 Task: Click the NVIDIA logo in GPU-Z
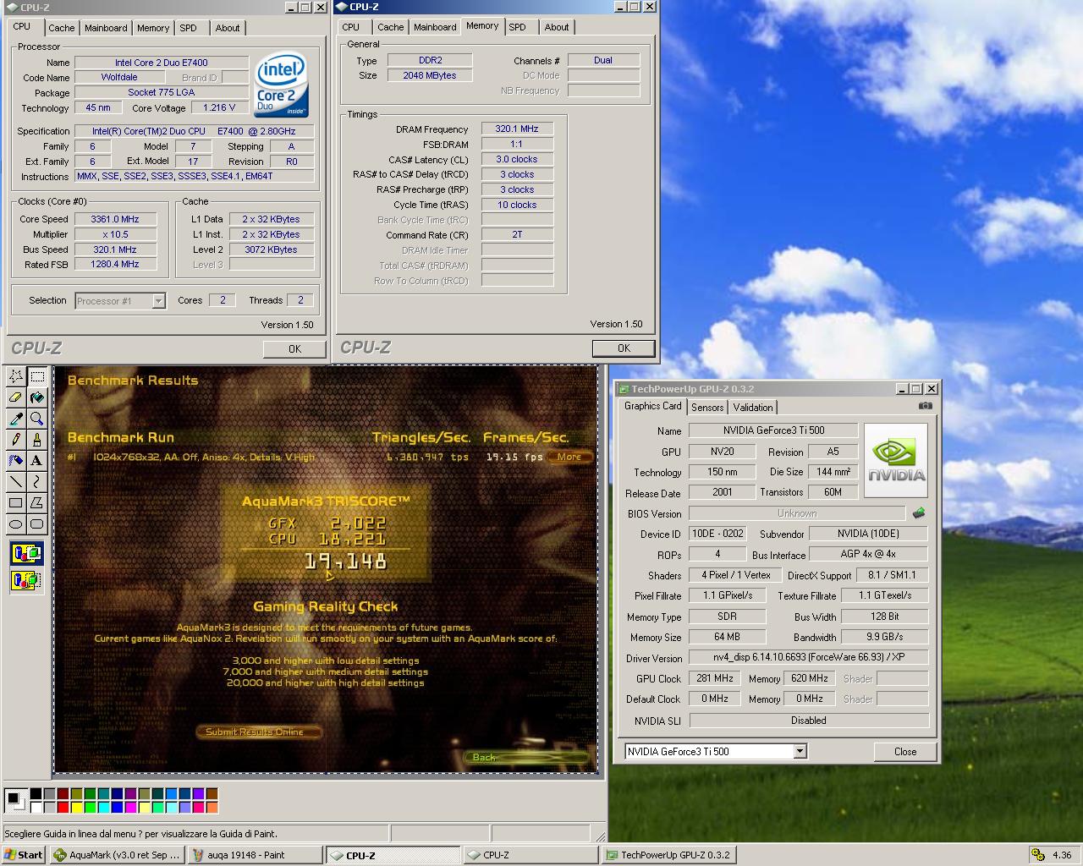click(x=896, y=461)
